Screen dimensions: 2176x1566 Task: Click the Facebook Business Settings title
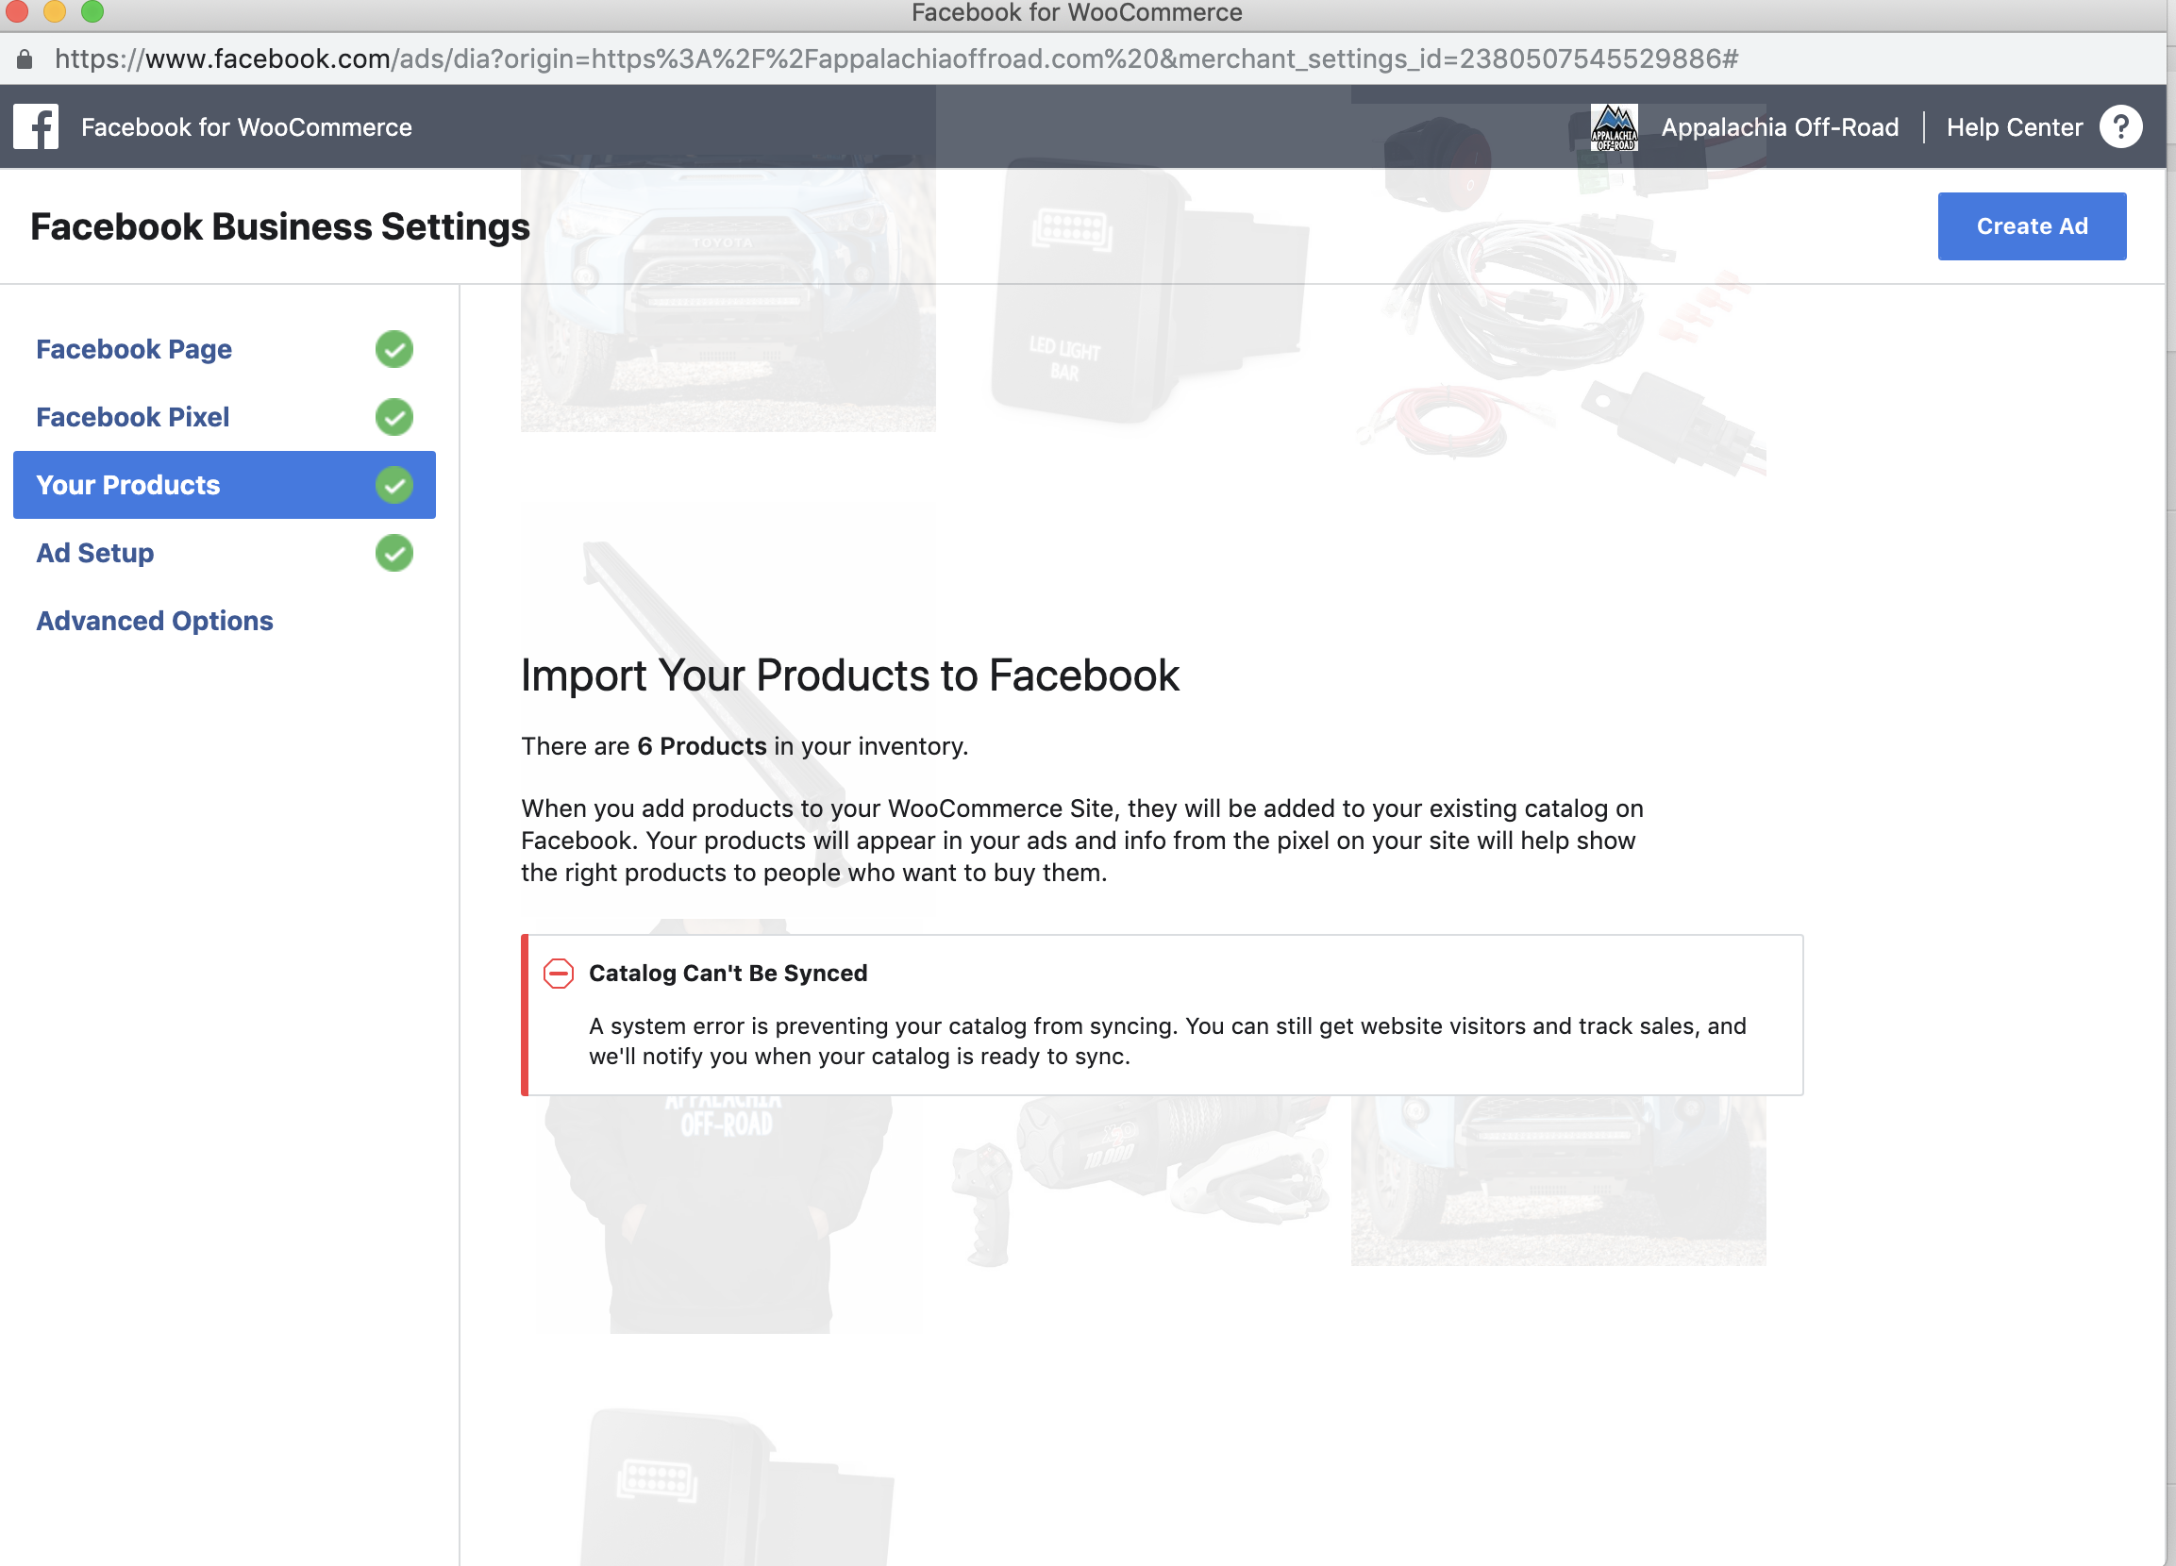coord(280,227)
